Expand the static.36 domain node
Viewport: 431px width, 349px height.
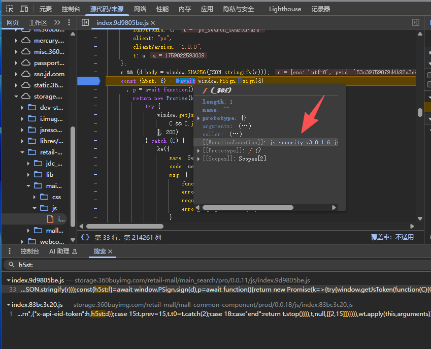[16, 85]
